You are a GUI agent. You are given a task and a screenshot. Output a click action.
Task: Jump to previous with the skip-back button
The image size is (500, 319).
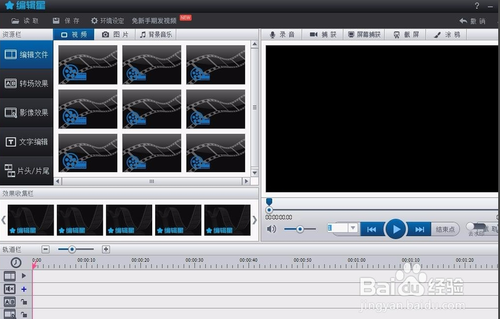click(372, 229)
